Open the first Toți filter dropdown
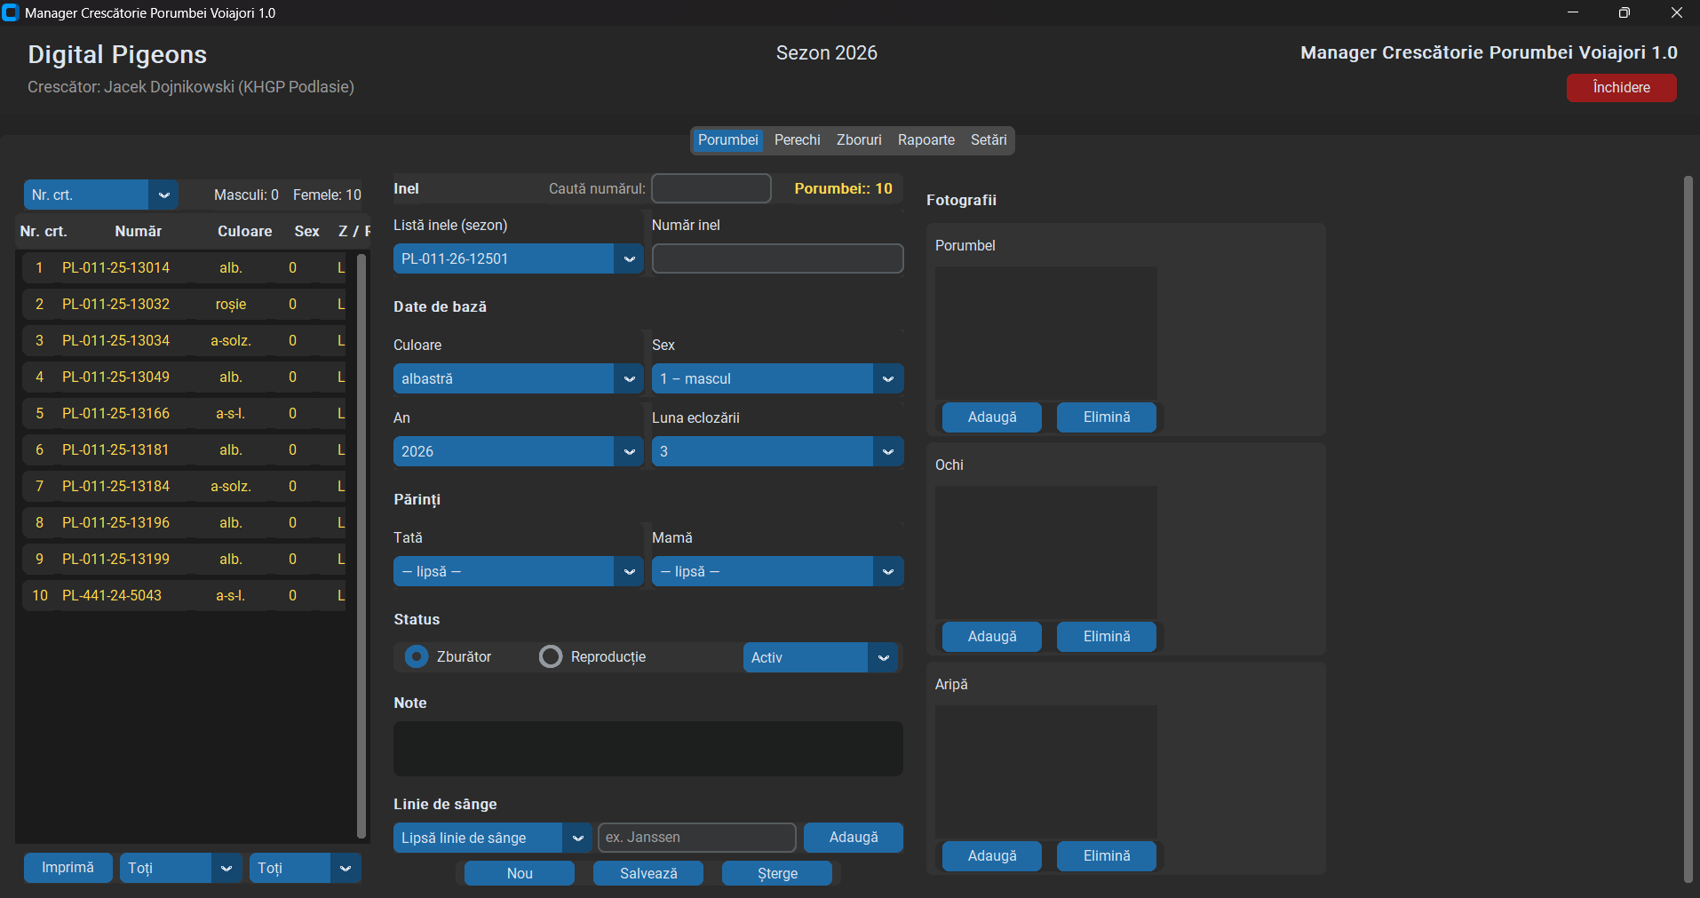 (x=180, y=868)
